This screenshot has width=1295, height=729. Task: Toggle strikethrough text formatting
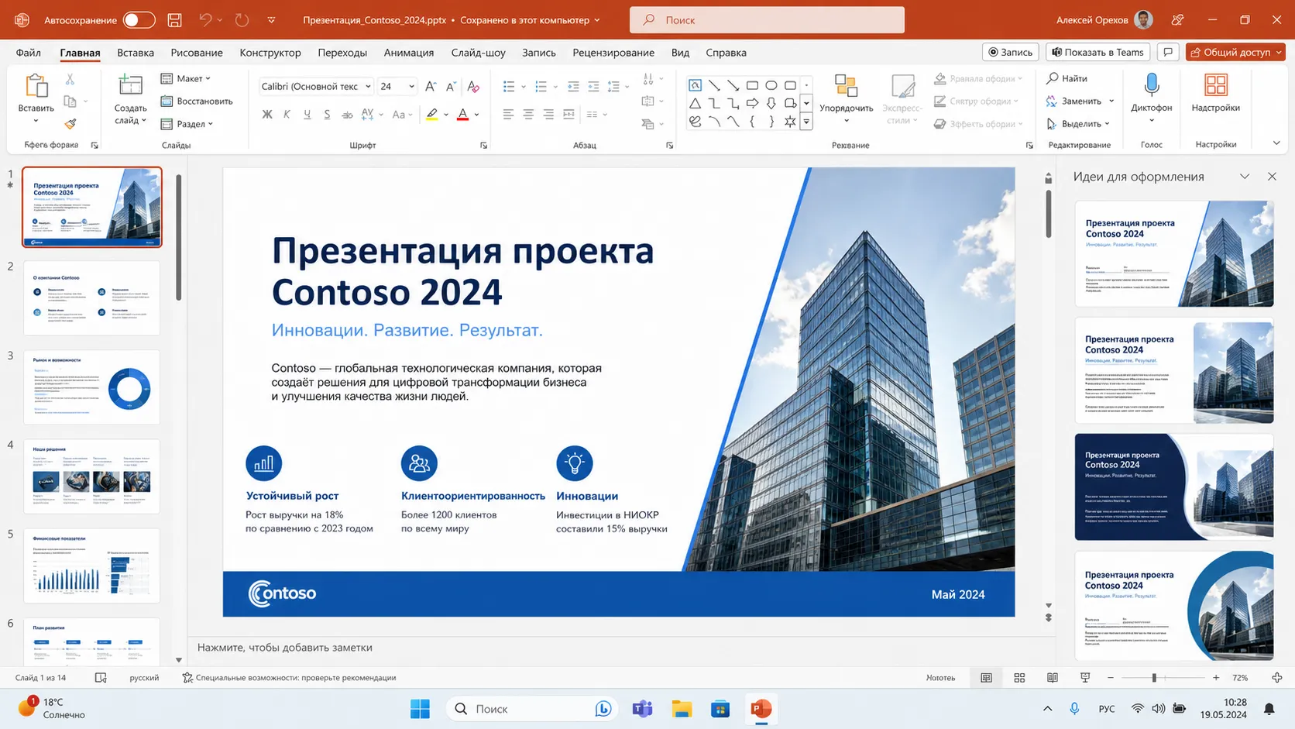[348, 115]
